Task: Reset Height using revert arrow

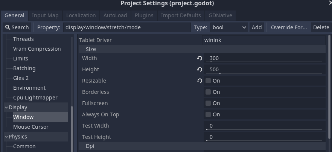Action: click(200, 69)
